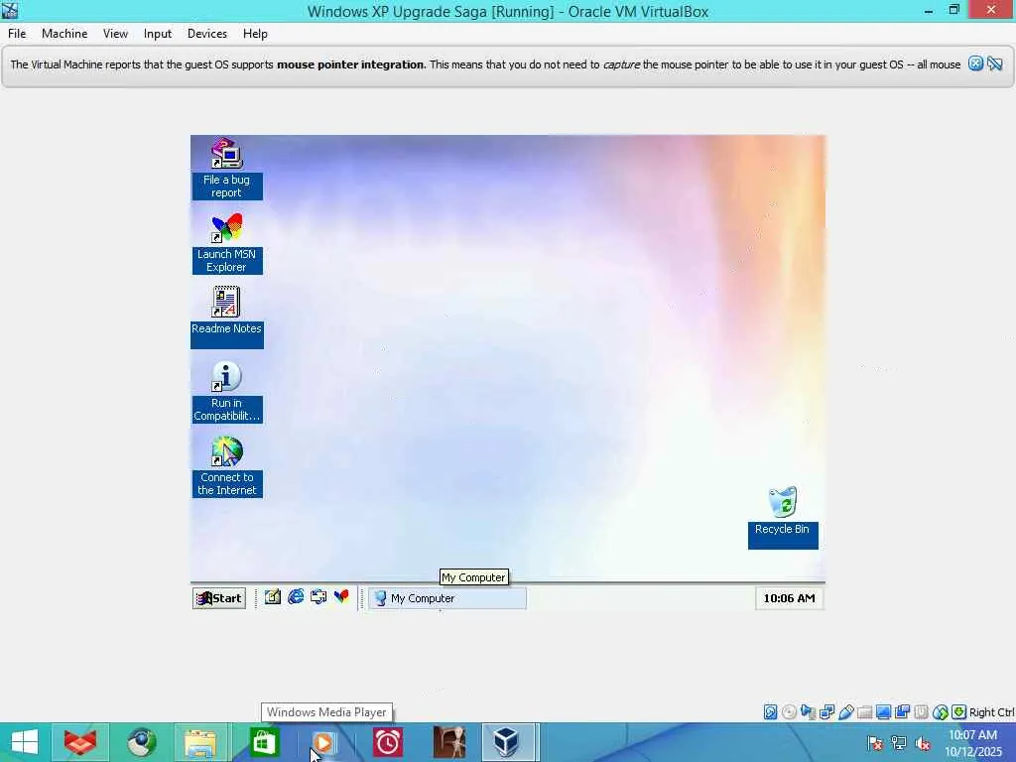The image size is (1016, 762).
Task: Select the Connect to the Internet shortcut
Action: [x=226, y=465]
